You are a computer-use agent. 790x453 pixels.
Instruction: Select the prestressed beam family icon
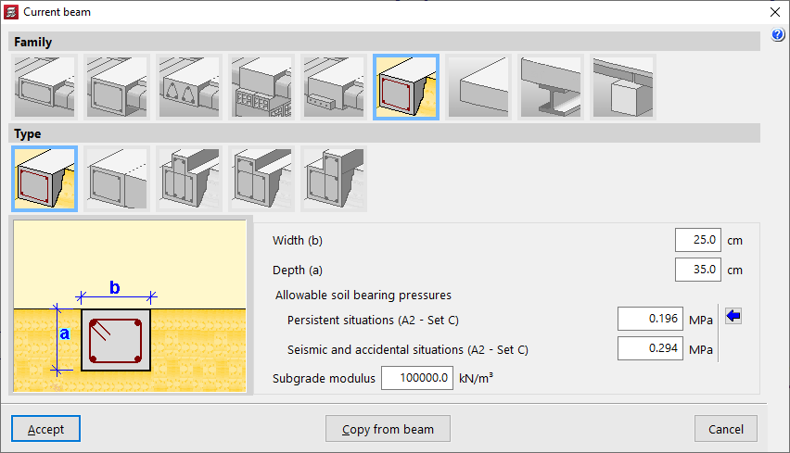[334, 87]
